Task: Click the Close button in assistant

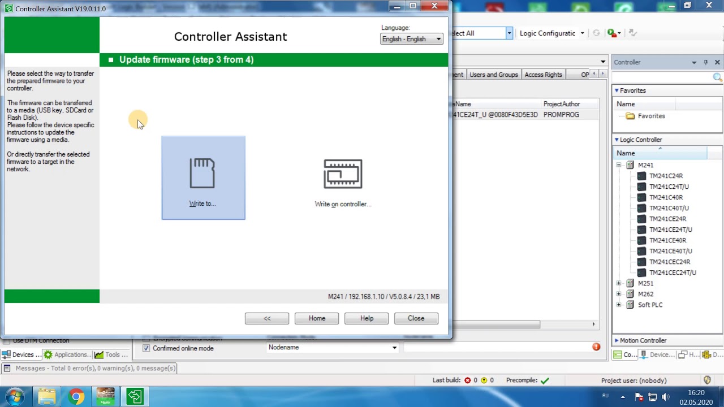Action: 416,318
